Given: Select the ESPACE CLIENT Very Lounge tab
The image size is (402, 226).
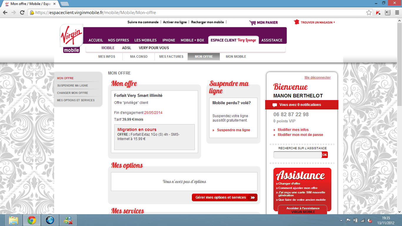Looking at the screenshot, I should point(233,40).
